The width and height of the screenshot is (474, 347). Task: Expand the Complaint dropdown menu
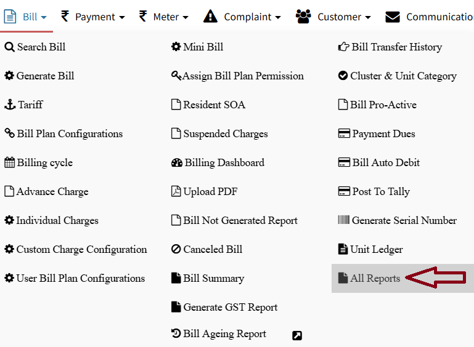[242, 17]
